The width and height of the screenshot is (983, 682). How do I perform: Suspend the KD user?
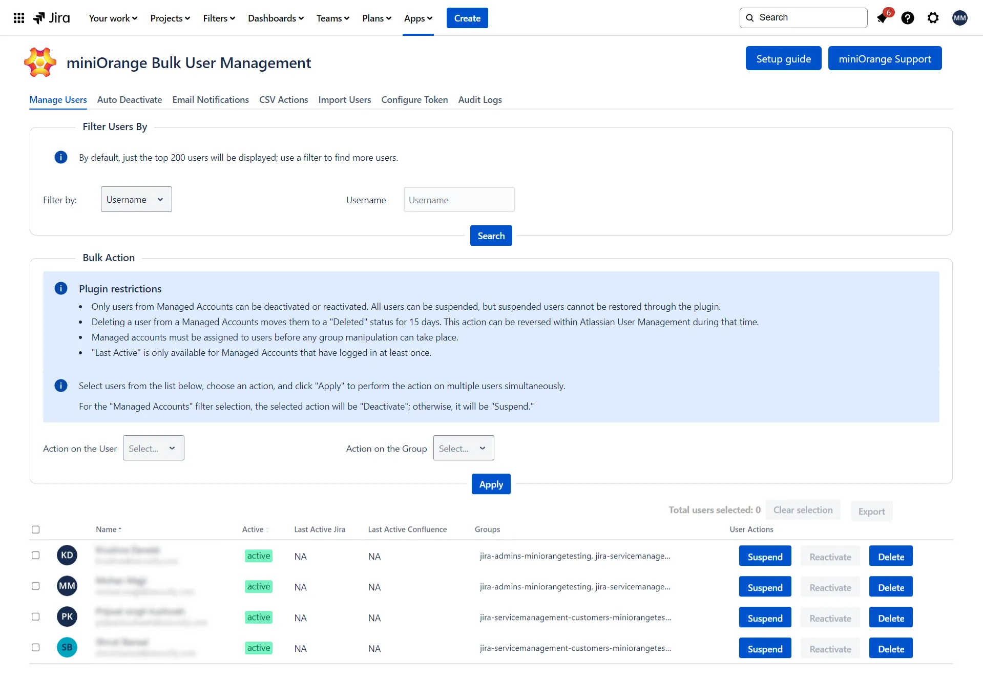coord(765,556)
